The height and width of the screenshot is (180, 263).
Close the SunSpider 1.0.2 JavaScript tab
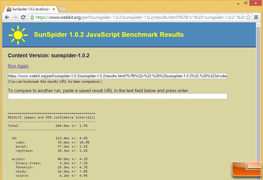pos(54,9)
